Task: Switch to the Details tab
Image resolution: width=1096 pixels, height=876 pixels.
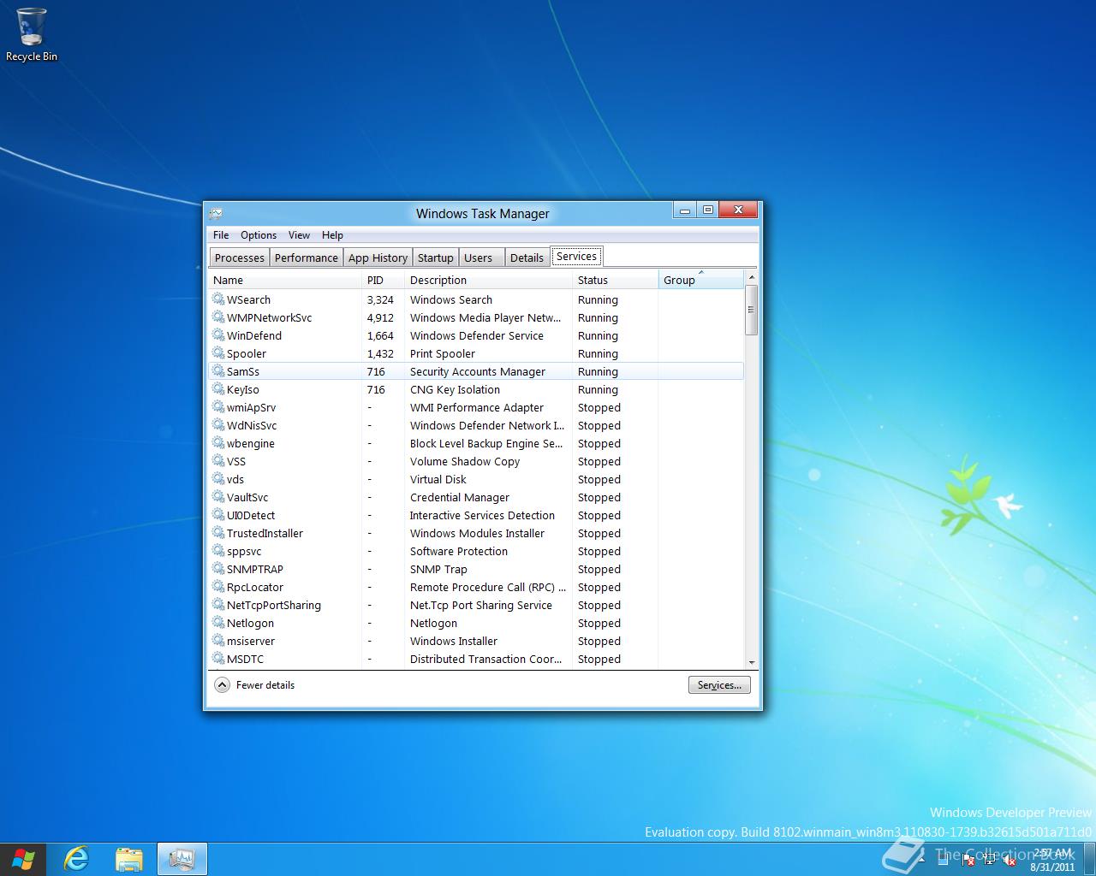Action: pyautogui.click(x=527, y=257)
